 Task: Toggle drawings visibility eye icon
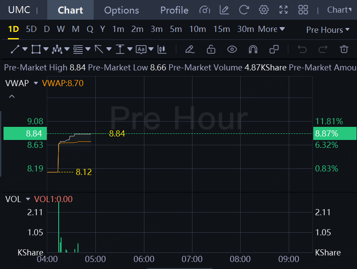coord(232,49)
